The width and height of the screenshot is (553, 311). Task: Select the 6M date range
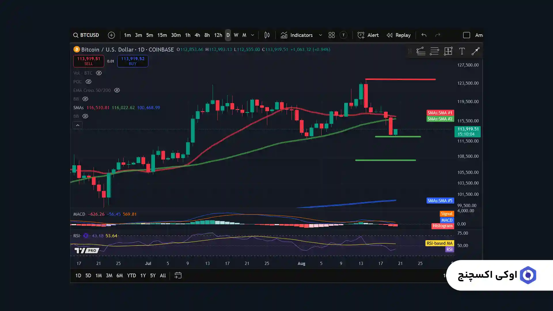click(x=120, y=276)
